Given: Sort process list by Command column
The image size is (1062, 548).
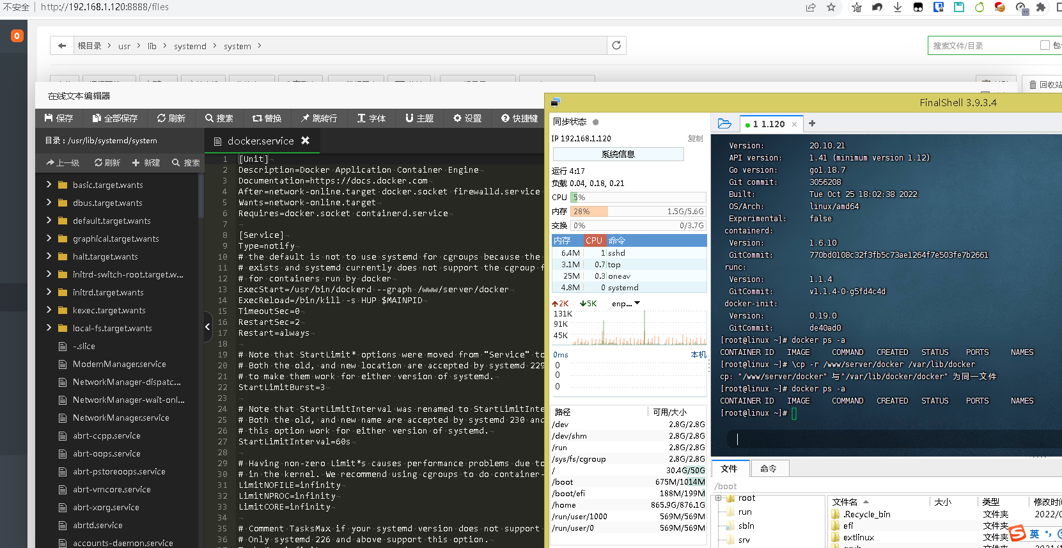Looking at the screenshot, I should point(656,240).
